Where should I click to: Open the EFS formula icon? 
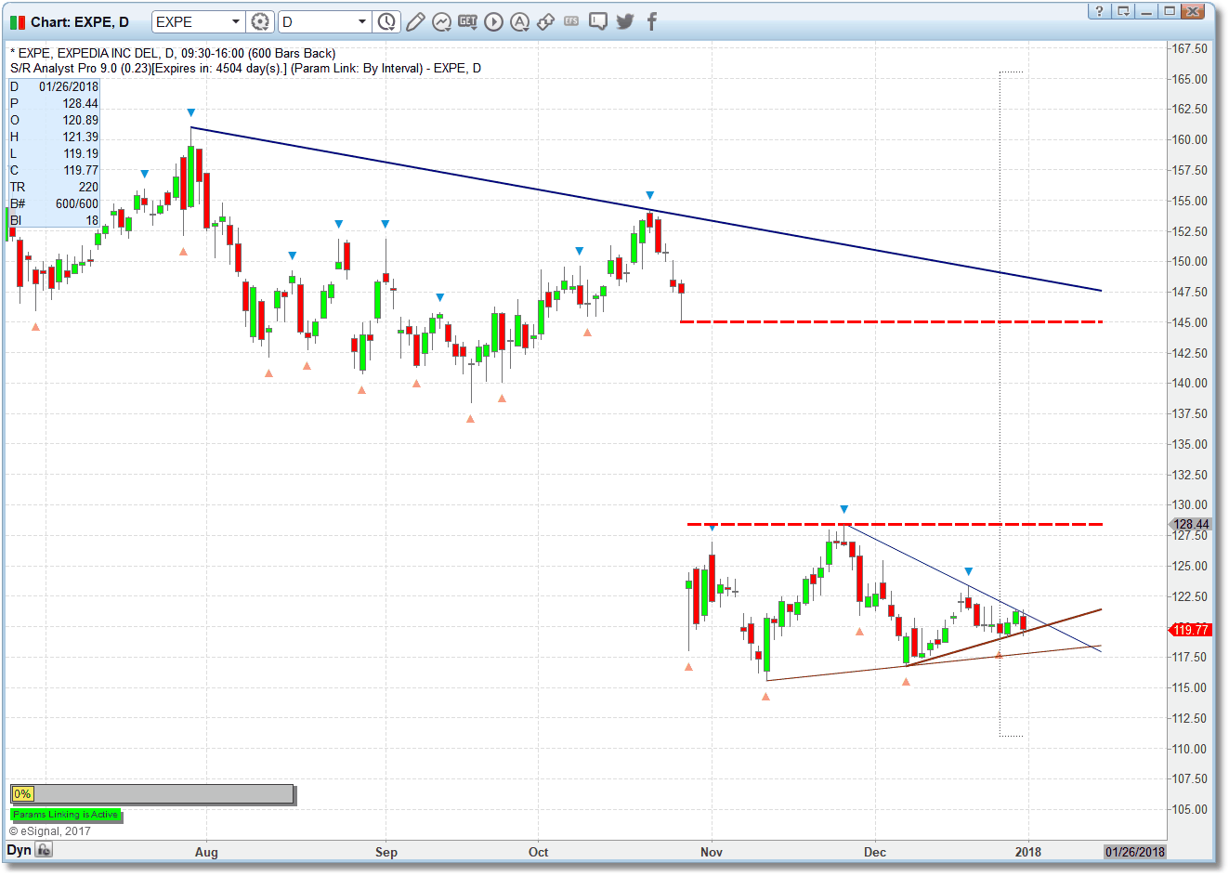coord(571,20)
